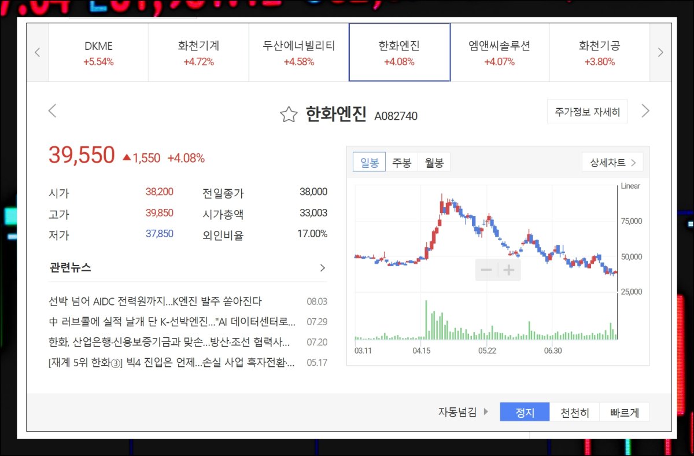This screenshot has height=456, width=694.
Task: Click the 시가총액 value 33,003
Action: [313, 213]
